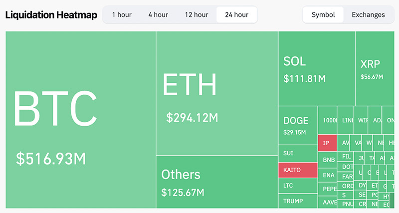This screenshot has height=213, width=399.
Task: Open the ON tile beside ADA
Action: [389, 120]
